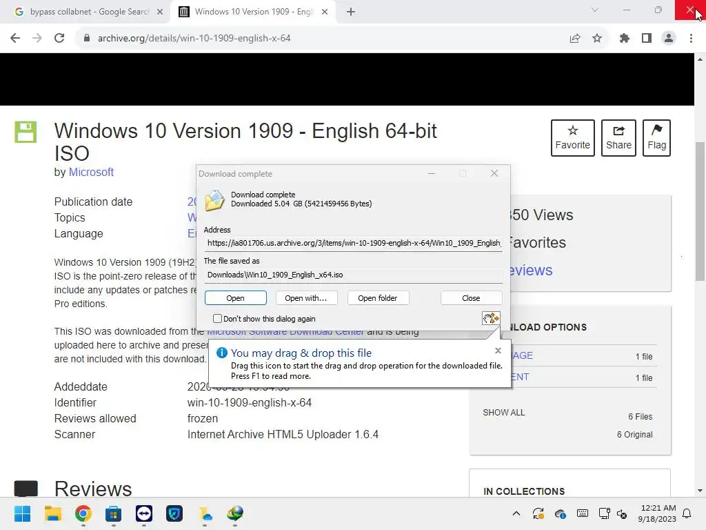
Task: Open the Chrome three-dot menu
Action: (691, 39)
